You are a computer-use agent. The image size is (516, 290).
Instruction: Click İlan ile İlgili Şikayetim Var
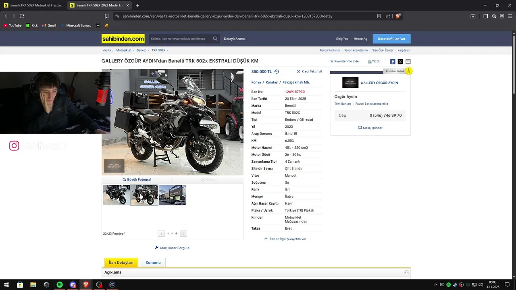[285, 239]
